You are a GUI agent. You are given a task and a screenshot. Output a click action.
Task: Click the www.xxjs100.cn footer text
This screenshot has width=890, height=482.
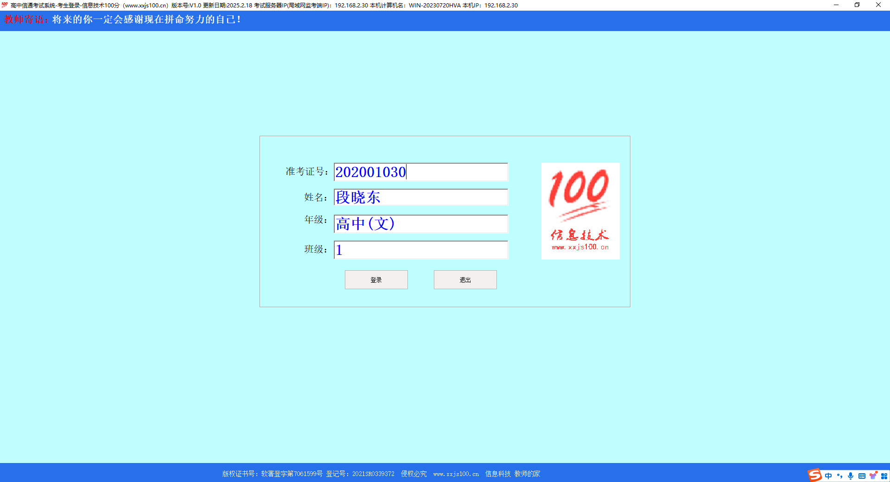click(456, 474)
